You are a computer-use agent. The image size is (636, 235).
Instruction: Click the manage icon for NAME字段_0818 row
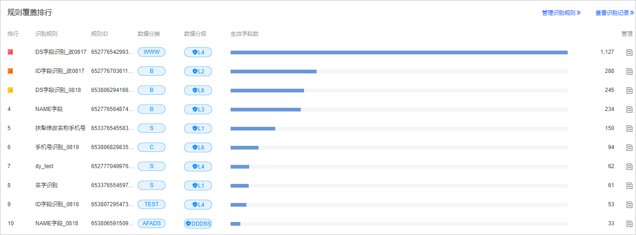point(629,223)
